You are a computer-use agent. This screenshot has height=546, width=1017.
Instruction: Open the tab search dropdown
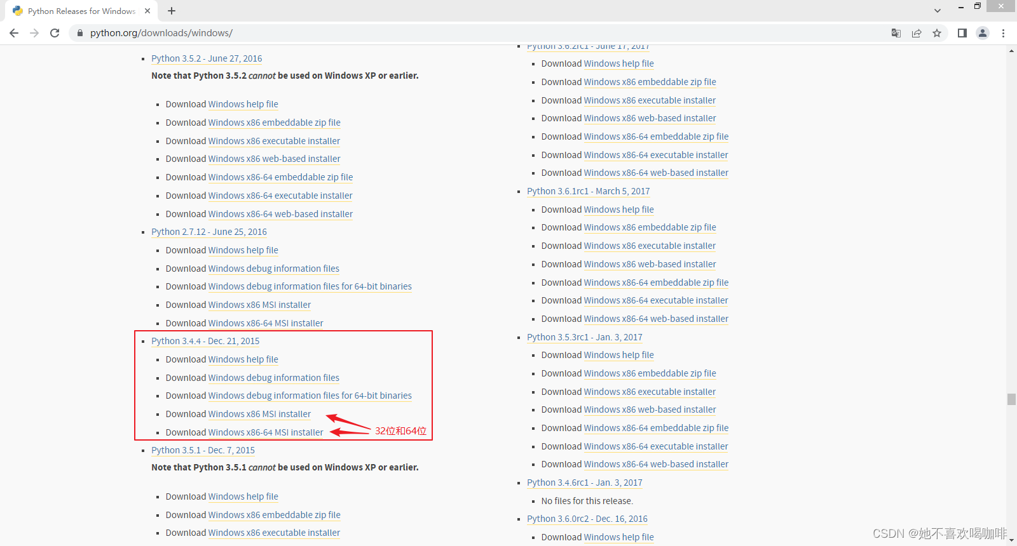click(x=938, y=11)
